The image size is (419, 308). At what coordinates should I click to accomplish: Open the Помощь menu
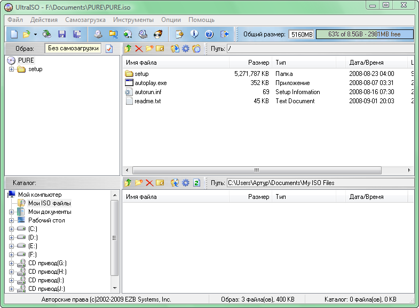[x=201, y=20]
